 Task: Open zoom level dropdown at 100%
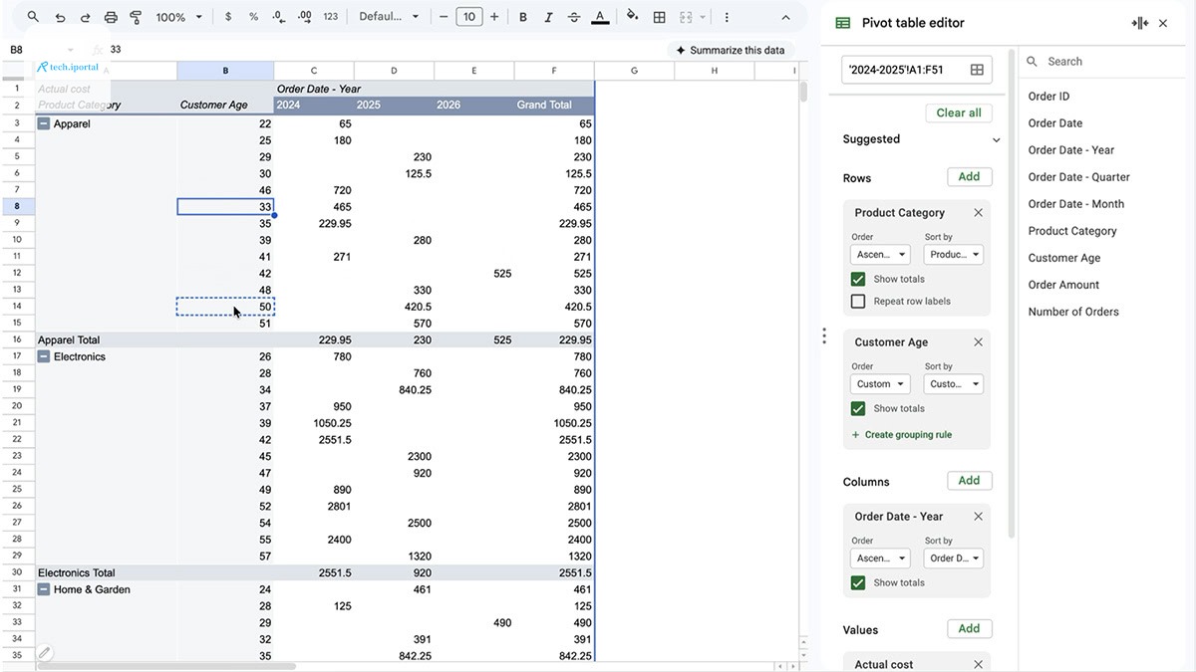[179, 17]
